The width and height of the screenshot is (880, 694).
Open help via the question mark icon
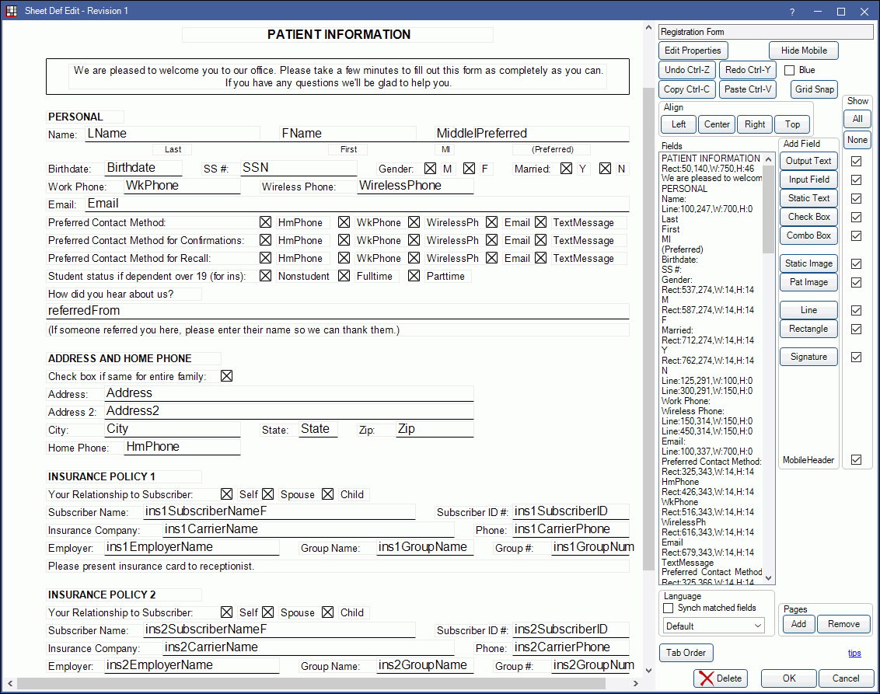(x=791, y=11)
